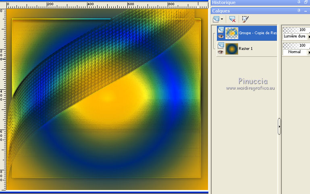Select the Groupe - Copie de Raster layer thumbnail
This screenshot has width=310, height=194.
coord(232,33)
